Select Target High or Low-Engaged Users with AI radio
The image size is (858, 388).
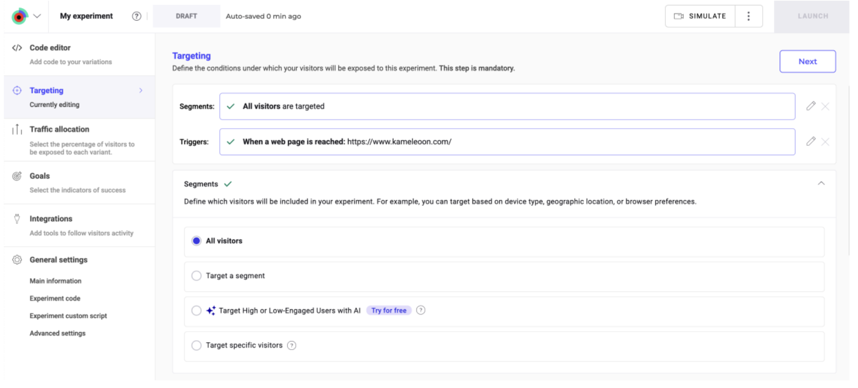(196, 311)
